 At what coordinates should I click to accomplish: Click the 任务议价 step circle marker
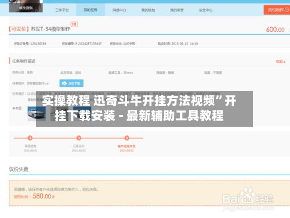[79, 138]
